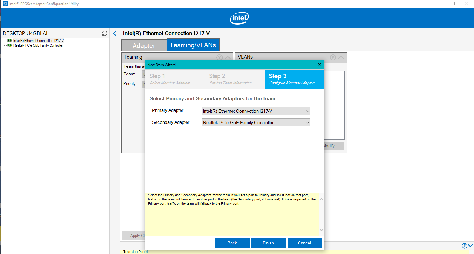Viewport: 474px width, 254px height.
Task: Open the Secondary Adapter dropdown
Action: 256,122
